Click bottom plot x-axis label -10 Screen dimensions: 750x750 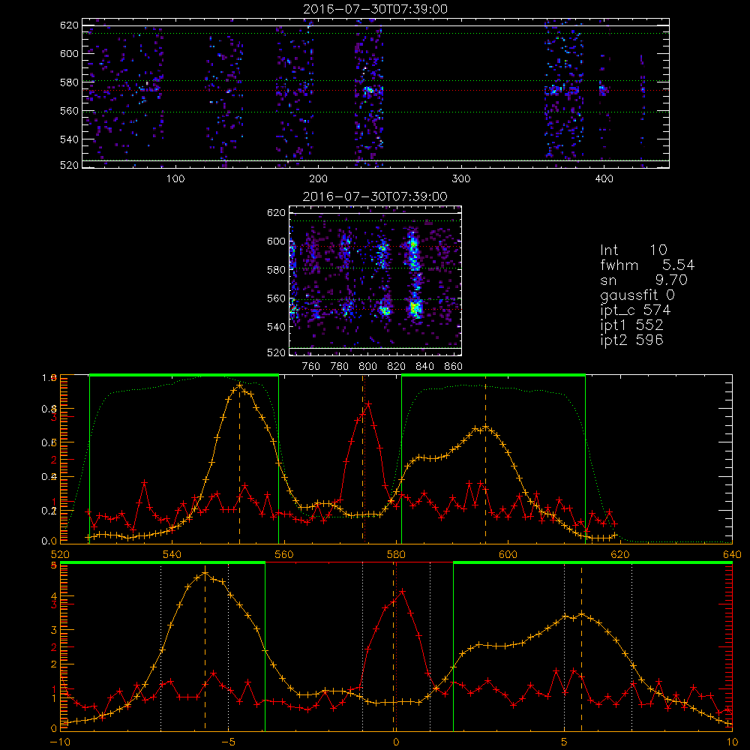(x=60, y=742)
